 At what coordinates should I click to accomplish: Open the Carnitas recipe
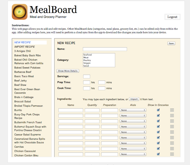pos(19,147)
